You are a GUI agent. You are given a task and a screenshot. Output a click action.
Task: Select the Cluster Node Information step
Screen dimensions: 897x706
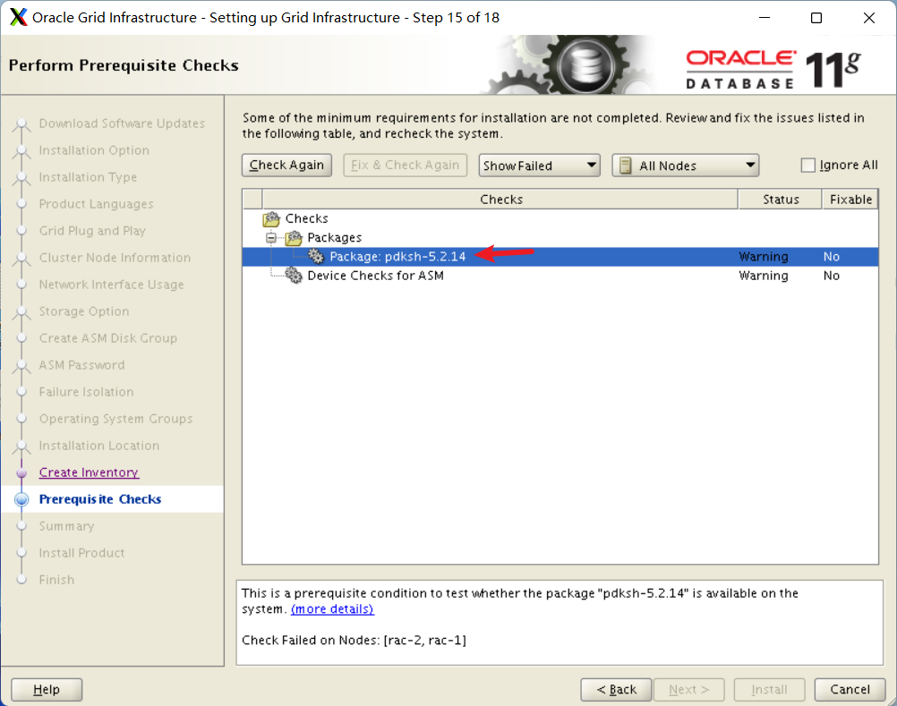coord(115,258)
